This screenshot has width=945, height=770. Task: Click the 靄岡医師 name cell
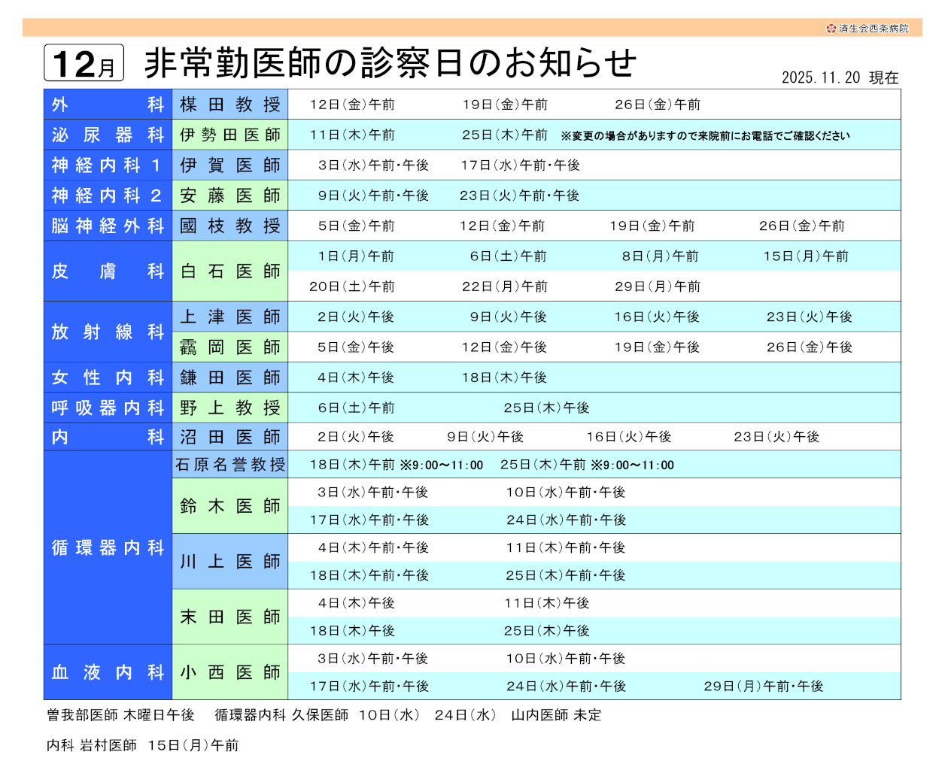pos(230,347)
